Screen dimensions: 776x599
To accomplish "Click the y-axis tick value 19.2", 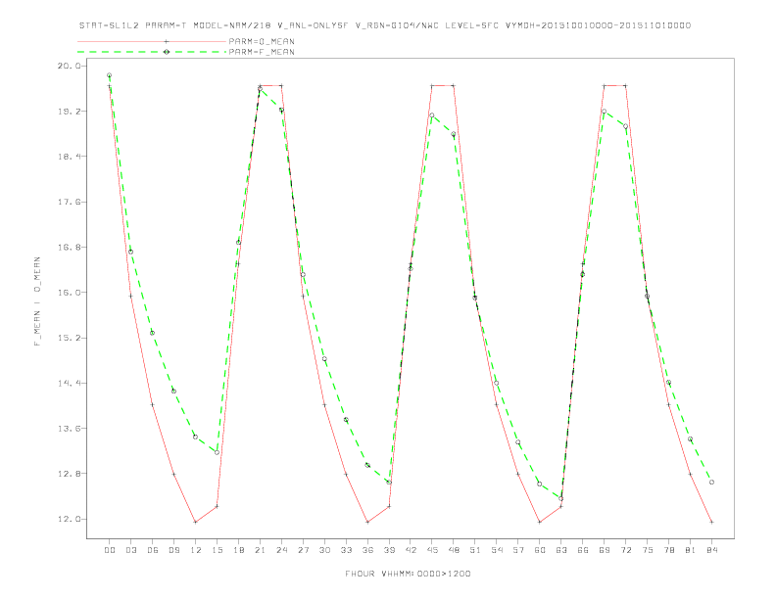I will 69,112.
